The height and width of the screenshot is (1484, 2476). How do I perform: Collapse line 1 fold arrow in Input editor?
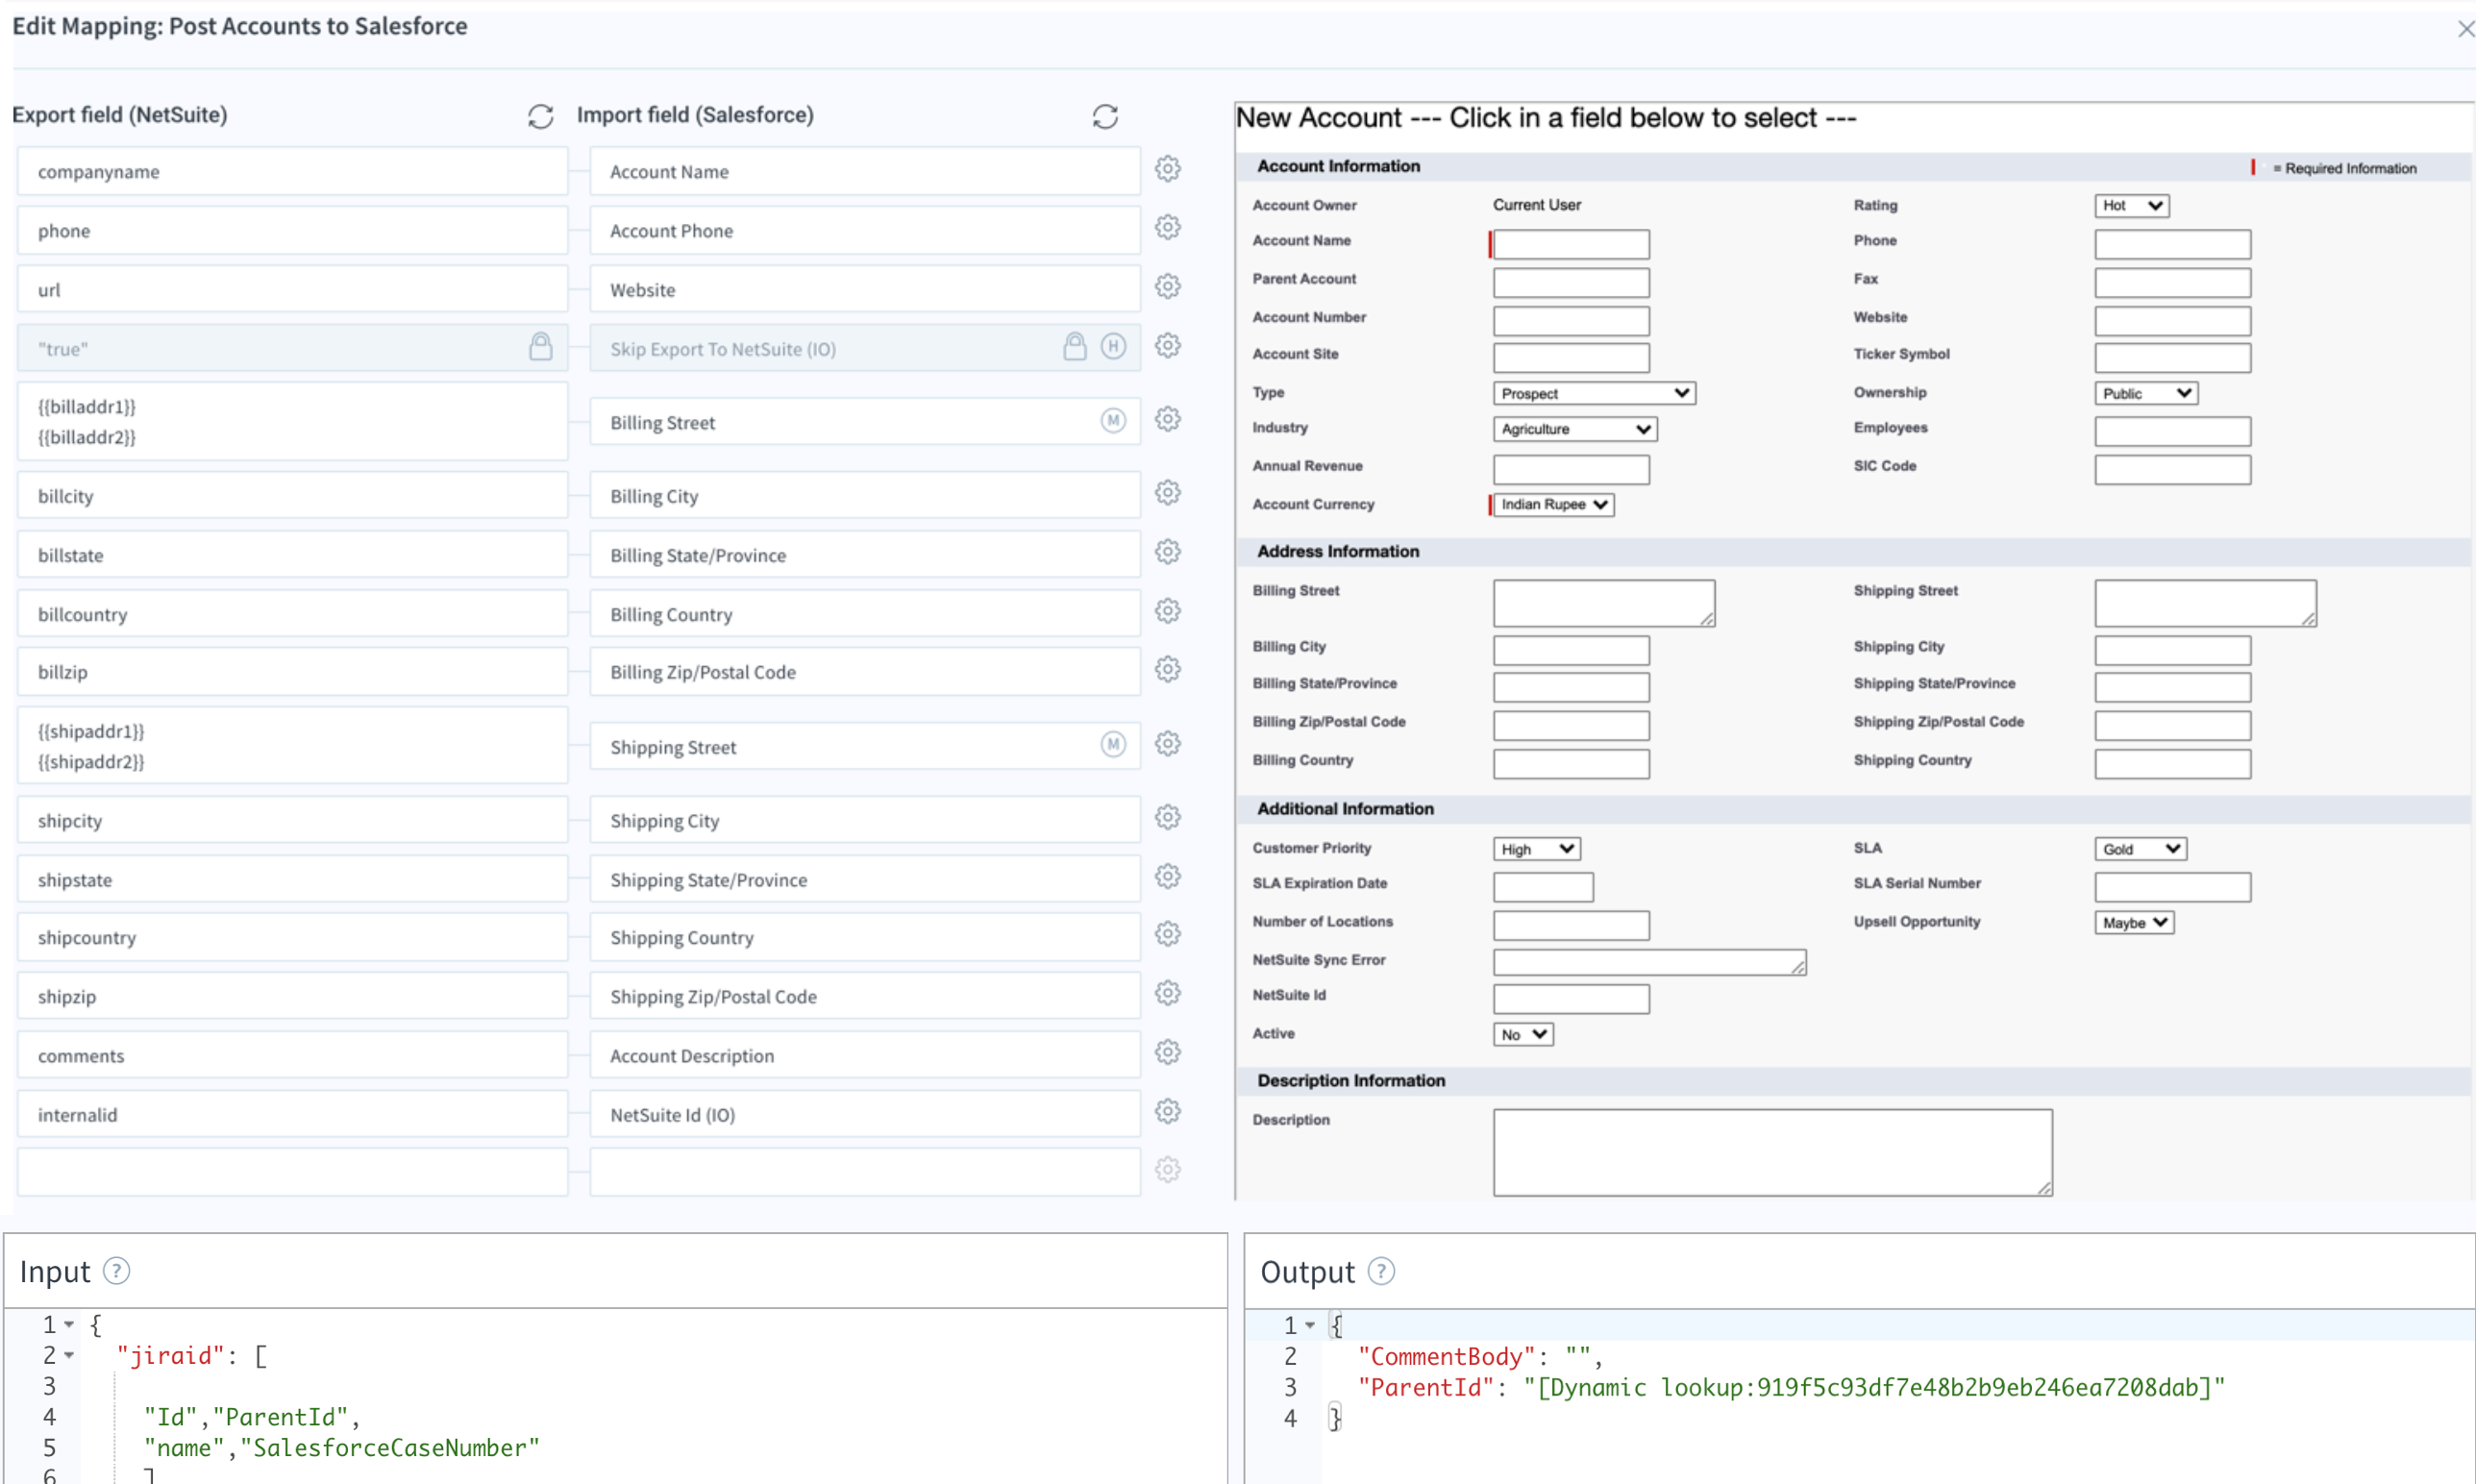(69, 1325)
